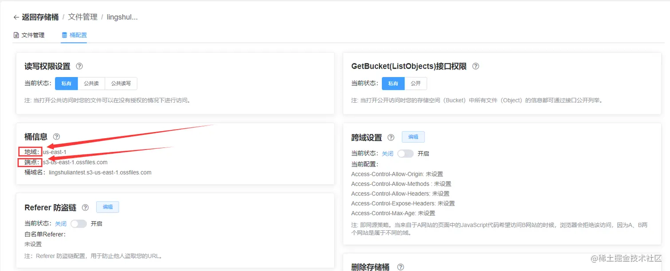Click 开启 label in 跨域设置

[424, 154]
